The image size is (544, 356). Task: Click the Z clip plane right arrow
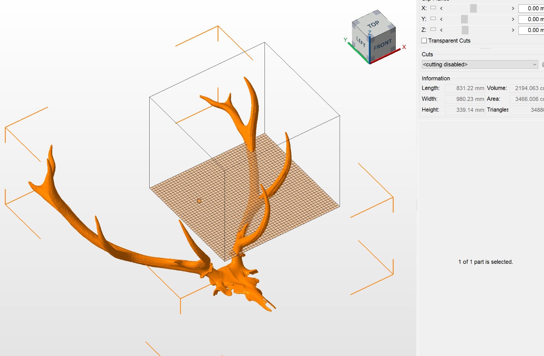[x=513, y=30]
